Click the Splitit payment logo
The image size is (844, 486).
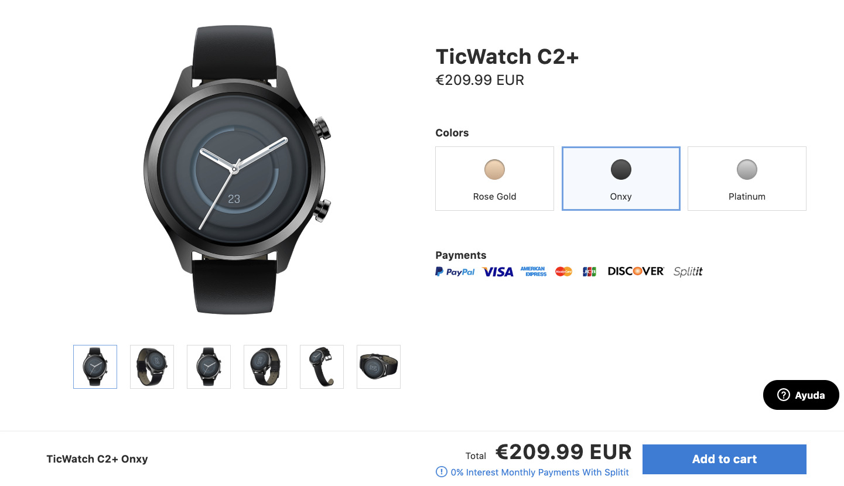[x=688, y=272]
